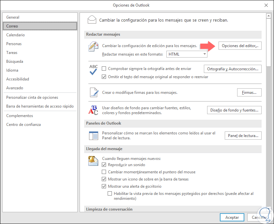Open the Calendario category

[40, 35]
